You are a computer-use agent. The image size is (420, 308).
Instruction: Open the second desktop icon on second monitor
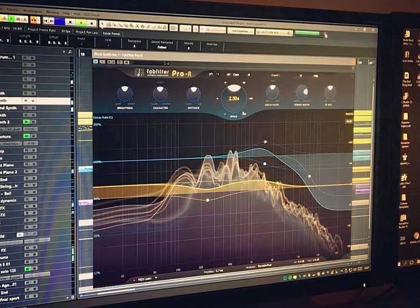pos(407,55)
